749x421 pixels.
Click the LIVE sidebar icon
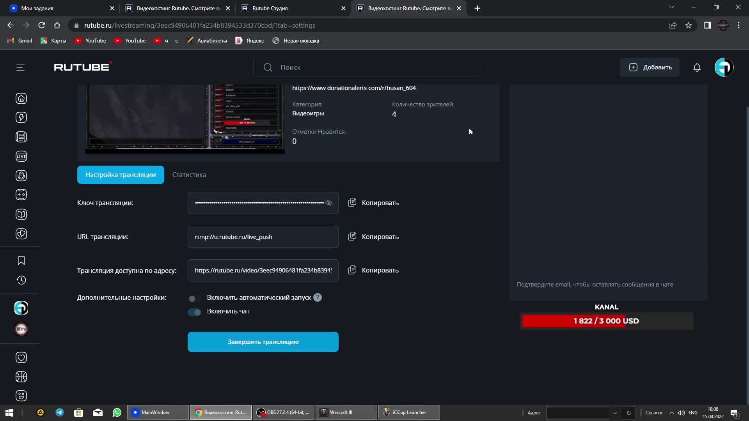coord(21,156)
